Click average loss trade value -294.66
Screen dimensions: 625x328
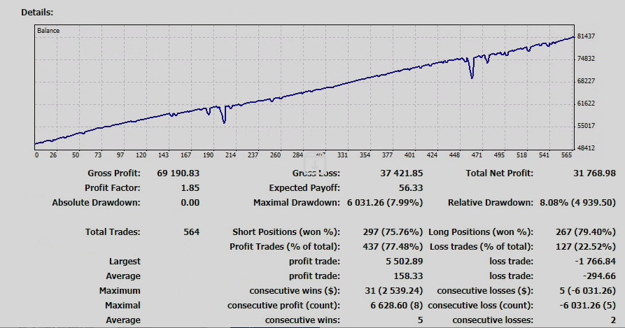[x=599, y=276]
